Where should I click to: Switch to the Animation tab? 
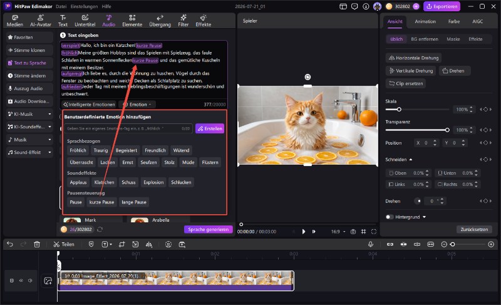tap(425, 21)
